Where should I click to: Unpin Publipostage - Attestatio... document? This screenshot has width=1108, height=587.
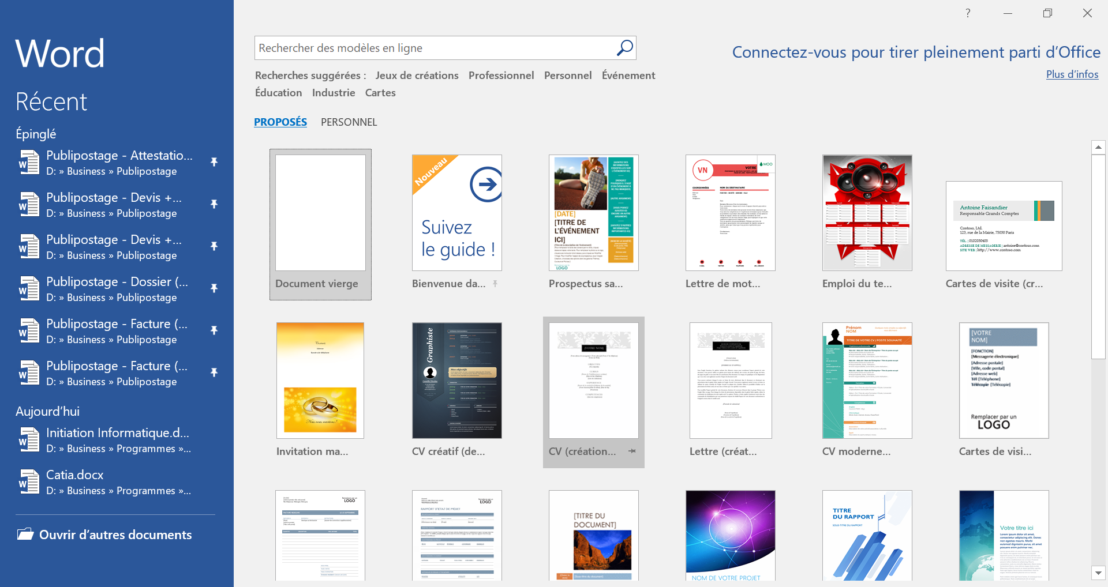(x=214, y=162)
